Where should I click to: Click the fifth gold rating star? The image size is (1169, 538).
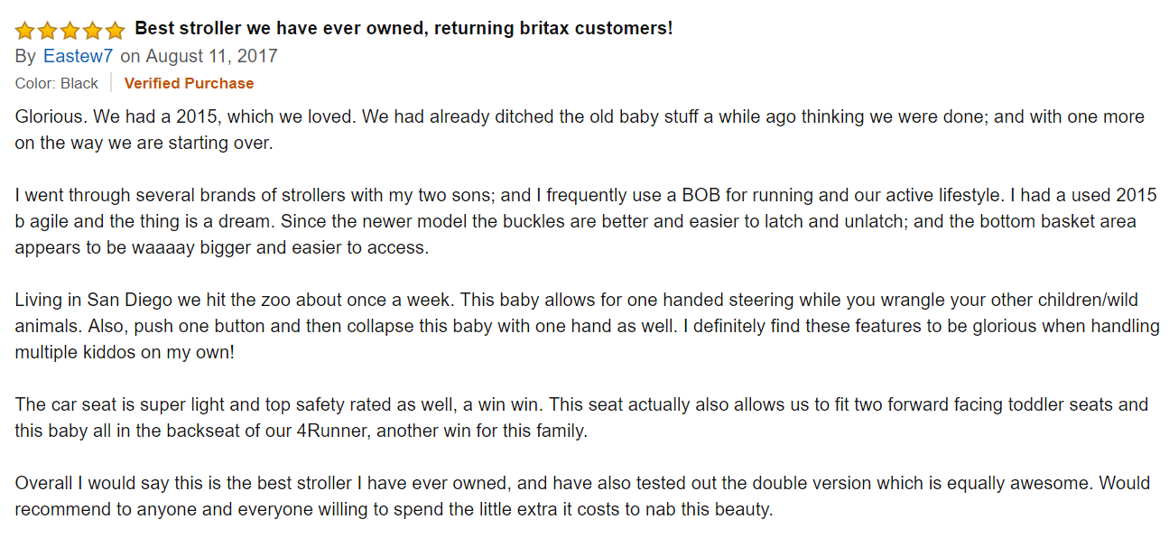115,31
